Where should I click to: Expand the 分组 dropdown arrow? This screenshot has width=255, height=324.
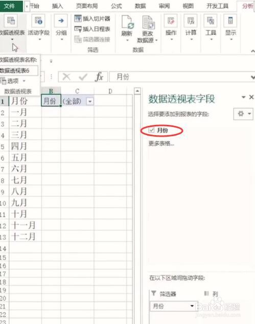tap(62, 39)
